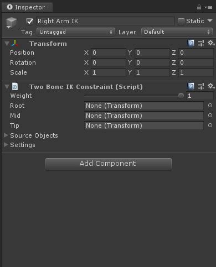This screenshot has width=216, height=267.
Task: Click the Inspector lock icon
Action: [199, 7]
